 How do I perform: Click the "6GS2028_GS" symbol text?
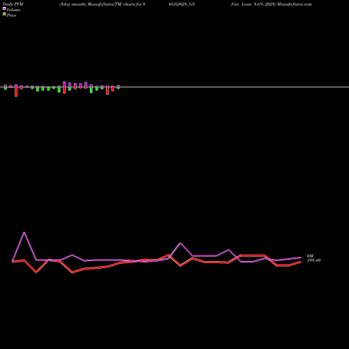(181, 4)
